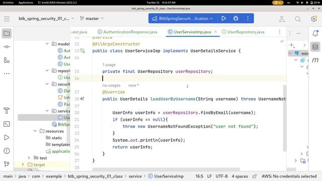Image resolution: width=322 pixels, height=181 pixels.
Task: Click the clock in top bar
Action: pos(161,3)
